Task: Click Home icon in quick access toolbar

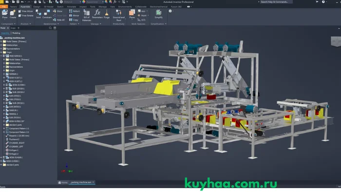Action: pos(35,2)
